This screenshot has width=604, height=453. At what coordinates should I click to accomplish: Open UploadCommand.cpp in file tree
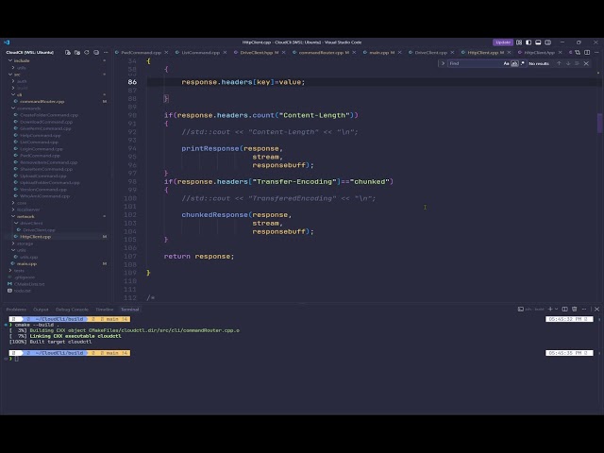42,176
